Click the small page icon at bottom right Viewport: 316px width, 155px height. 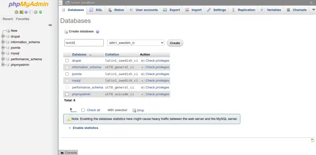[313, 140]
